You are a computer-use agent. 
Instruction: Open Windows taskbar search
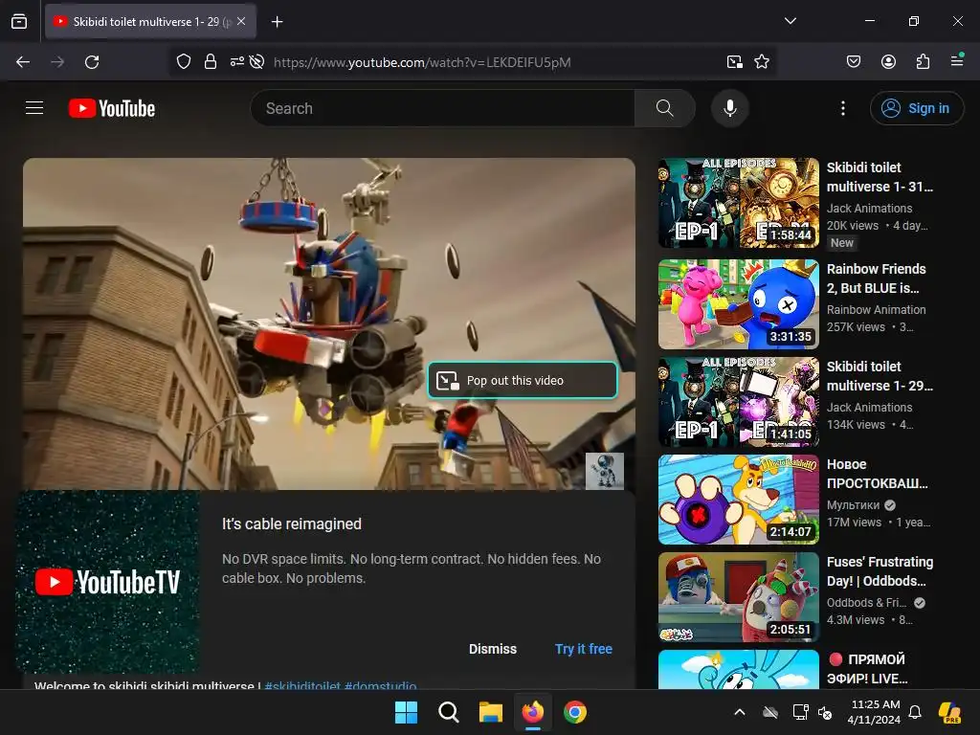pos(448,712)
